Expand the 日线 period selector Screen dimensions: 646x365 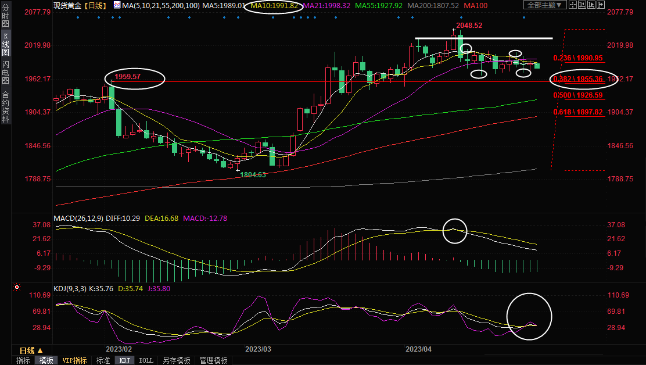coord(31,350)
